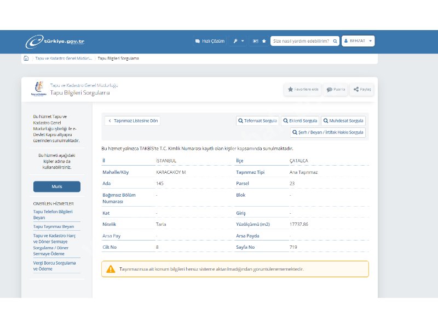Open the Vergi Borcu Sorgulama ve Ödeme link
Image resolution: width=438 pixels, height=328 pixels.
click(54, 266)
